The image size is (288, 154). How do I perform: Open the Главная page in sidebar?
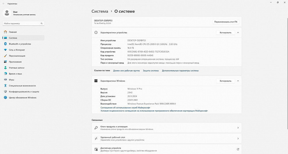tap(23, 32)
